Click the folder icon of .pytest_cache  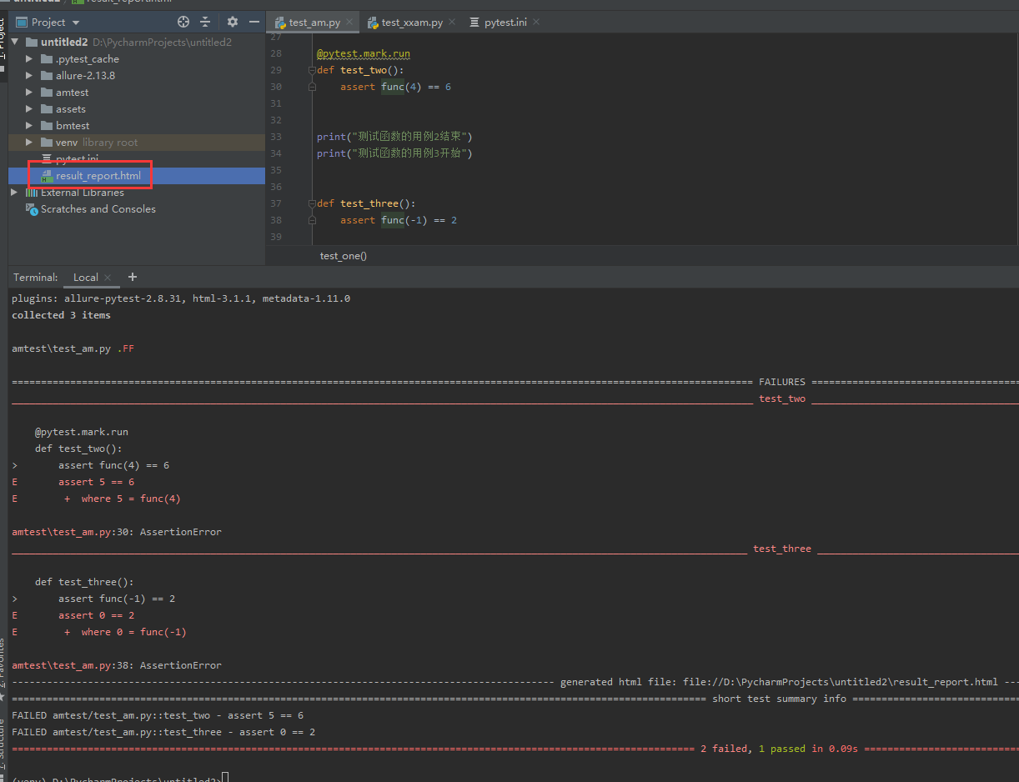click(x=47, y=59)
